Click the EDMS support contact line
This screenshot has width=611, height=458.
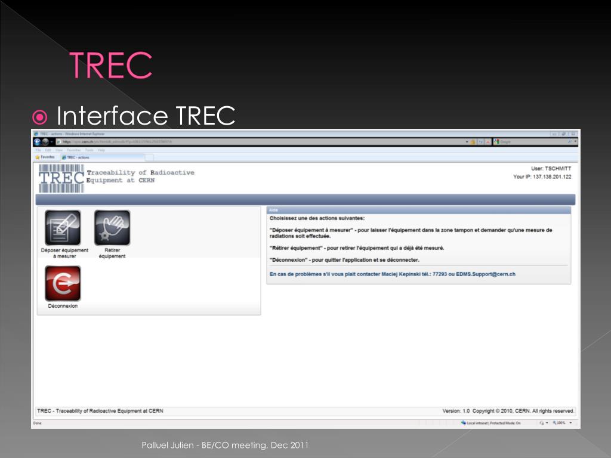tap(393, 274)
